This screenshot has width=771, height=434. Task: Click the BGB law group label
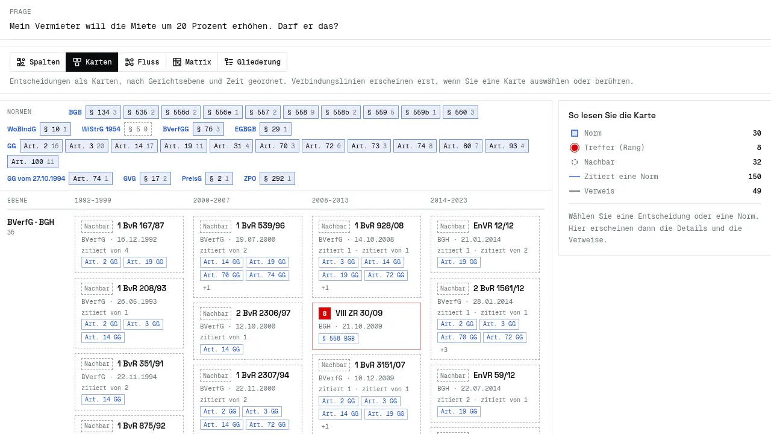[75, 112]
